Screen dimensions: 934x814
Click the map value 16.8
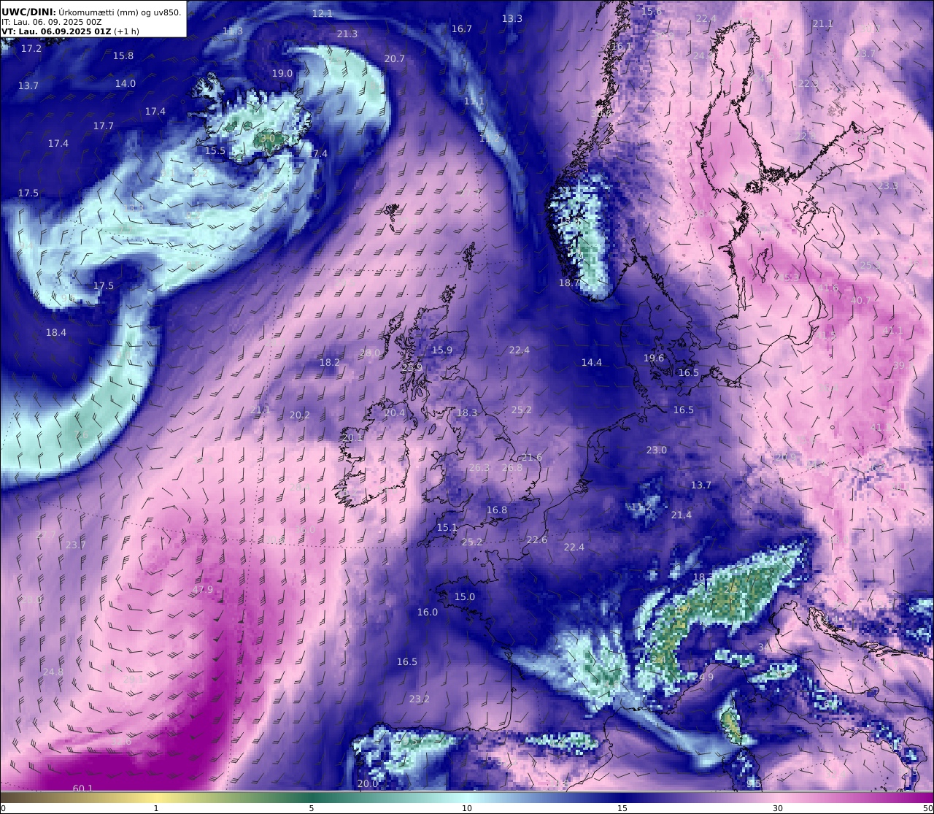click(x=497, y=510)
